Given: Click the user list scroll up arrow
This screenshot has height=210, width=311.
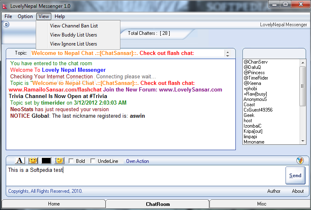Looking at the screenshot, I should click(x=303, y=63).
